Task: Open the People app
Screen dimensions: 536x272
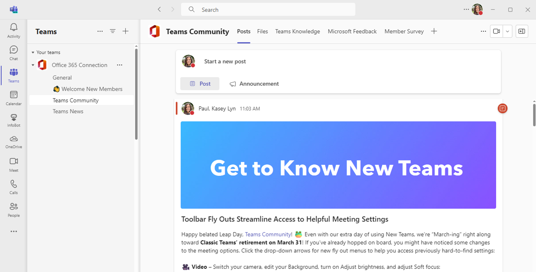Action: point(14,210)
